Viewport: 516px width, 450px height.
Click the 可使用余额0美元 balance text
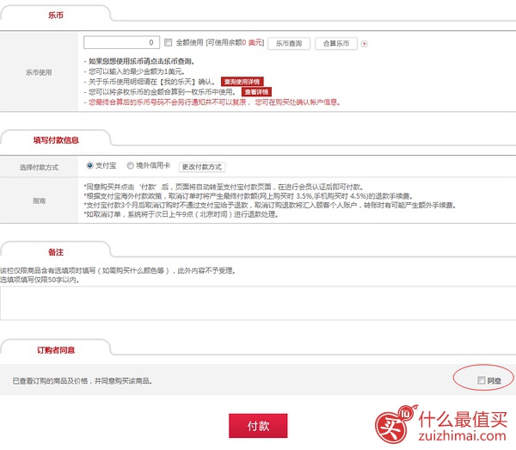[x=235, y=42]
